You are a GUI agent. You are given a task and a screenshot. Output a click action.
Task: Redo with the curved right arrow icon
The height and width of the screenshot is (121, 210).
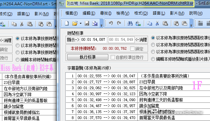point(119,23)
